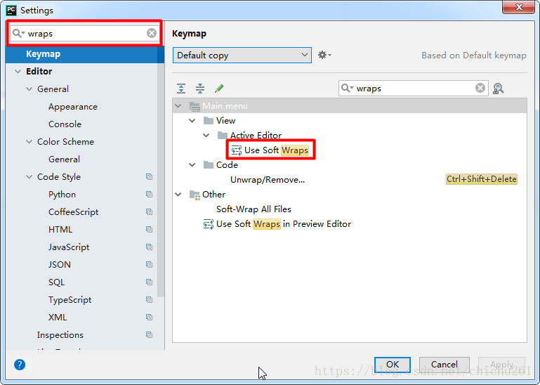Click the copy icon beside Inspections
This screenshot has height=385, width=540.
pos(149,334)
